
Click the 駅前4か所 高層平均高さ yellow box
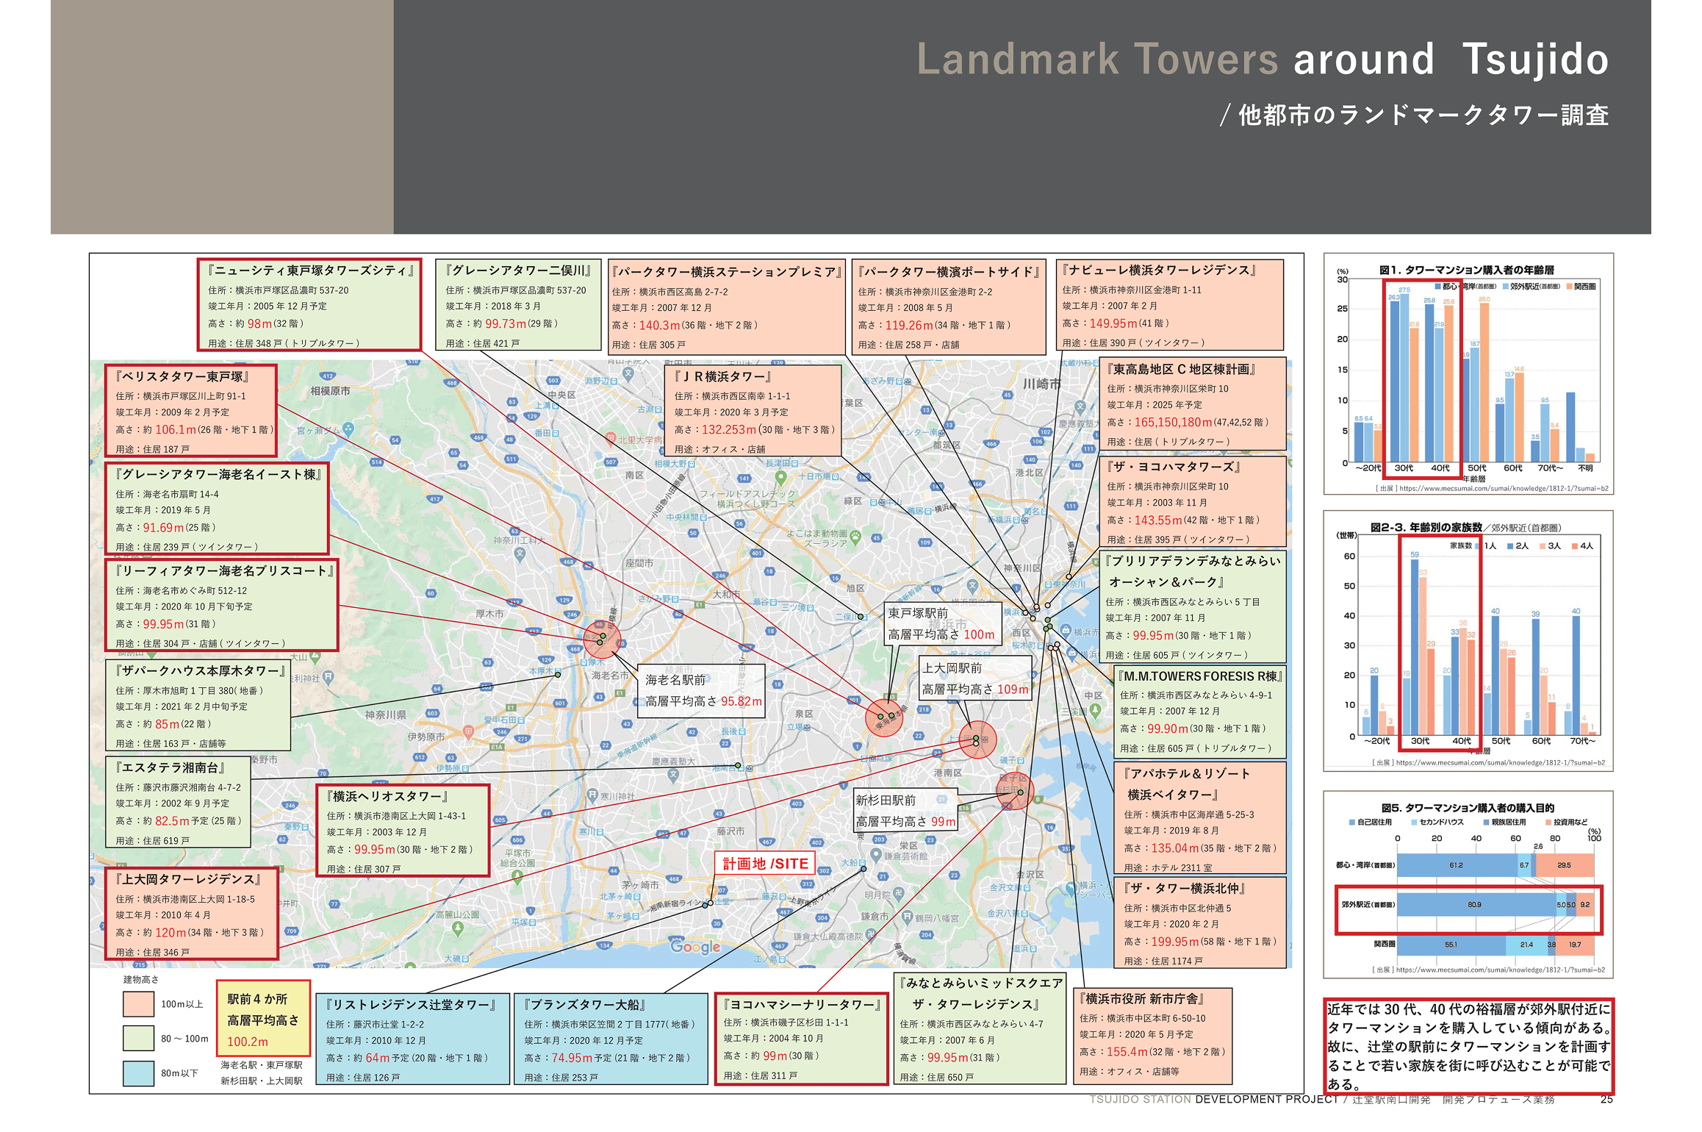(x=262, y=1020)
